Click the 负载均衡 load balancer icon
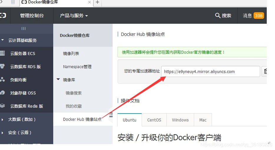Viewport: 275px width, 150px height. click(x=2, y=79)
